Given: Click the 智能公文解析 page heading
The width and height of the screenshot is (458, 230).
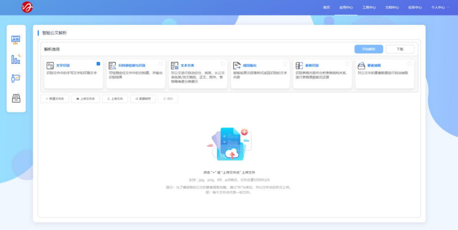Looking at the screenshot, I should pyautogui.click(x=54, y=33).
